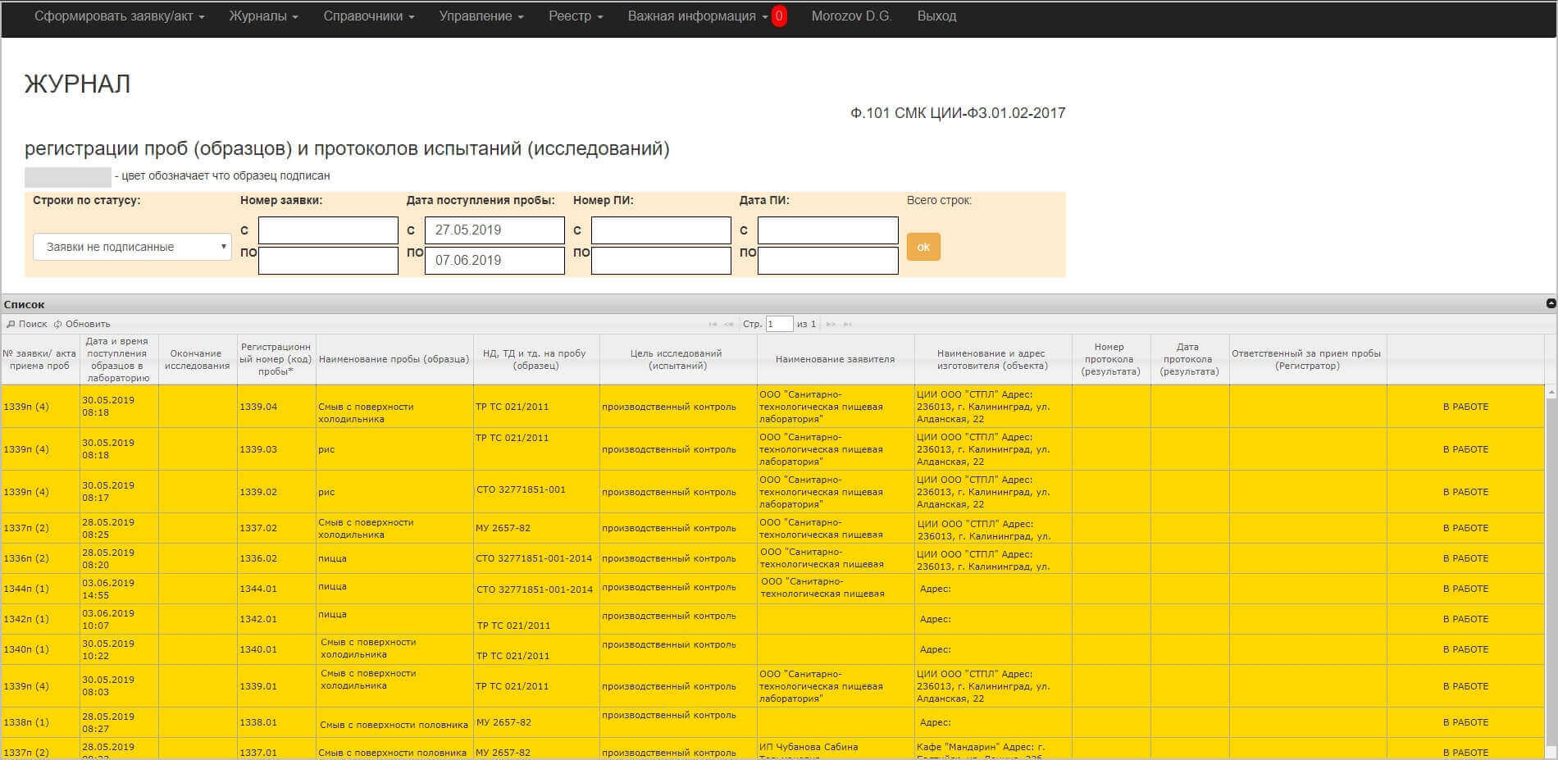This screenshot has width=1558, height=760.
Task: Sort by НД, ТД column header
Action: click(535, 359)
